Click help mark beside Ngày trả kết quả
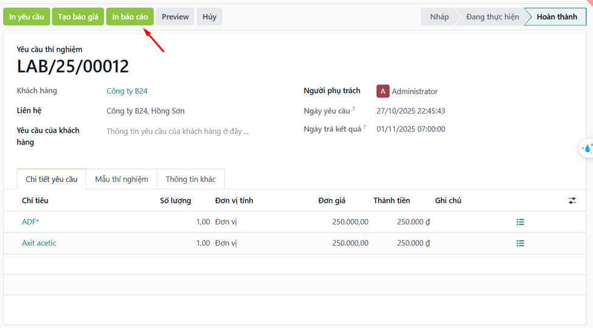 coord(365,128)
